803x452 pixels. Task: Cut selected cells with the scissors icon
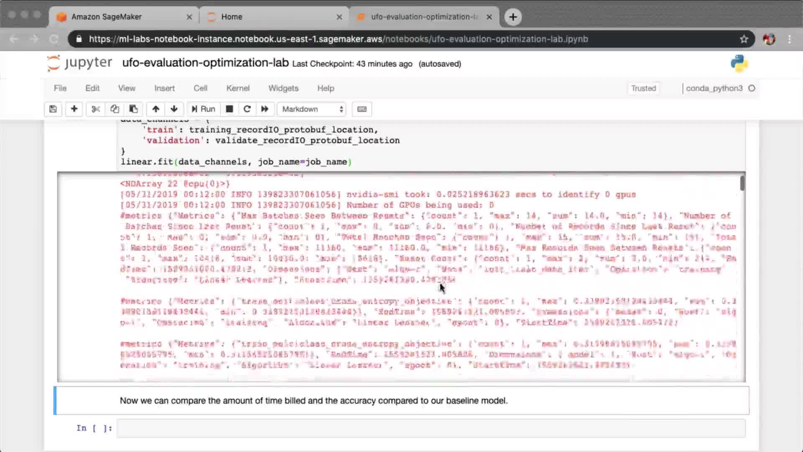tap(96, 109)
